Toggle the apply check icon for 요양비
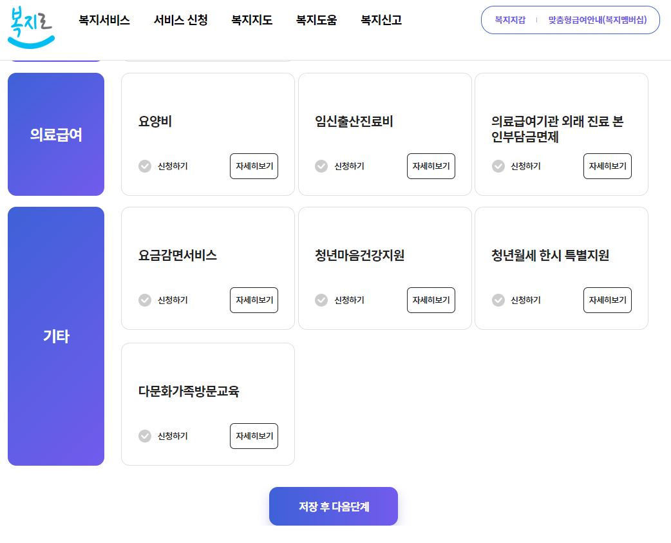 [145, 166]
